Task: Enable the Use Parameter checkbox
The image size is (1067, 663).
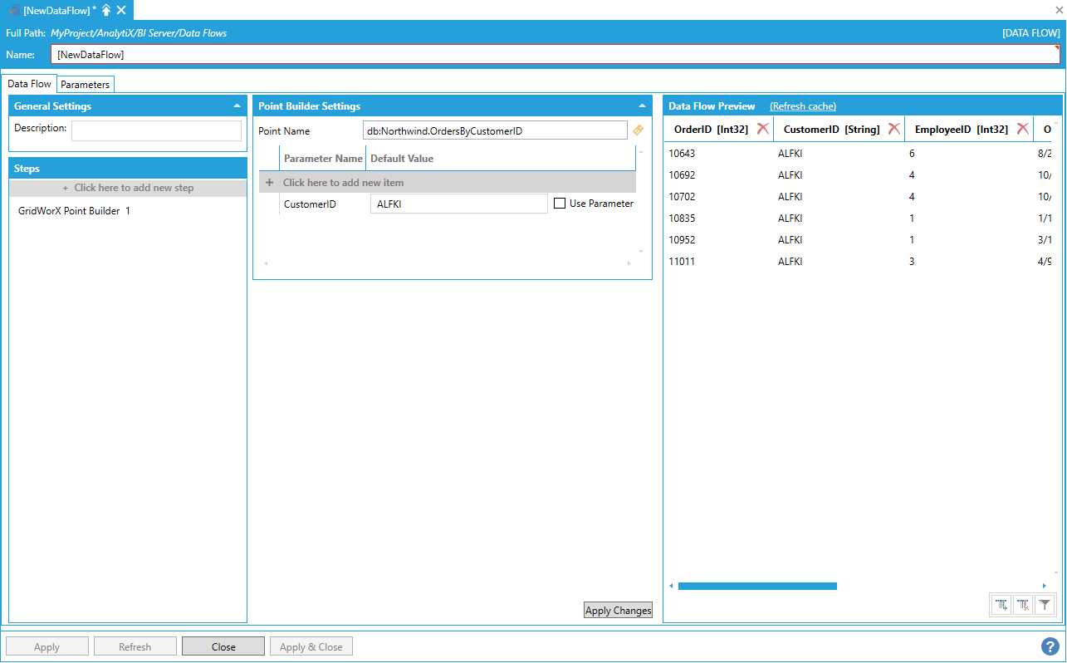Action: coord(560,204)
